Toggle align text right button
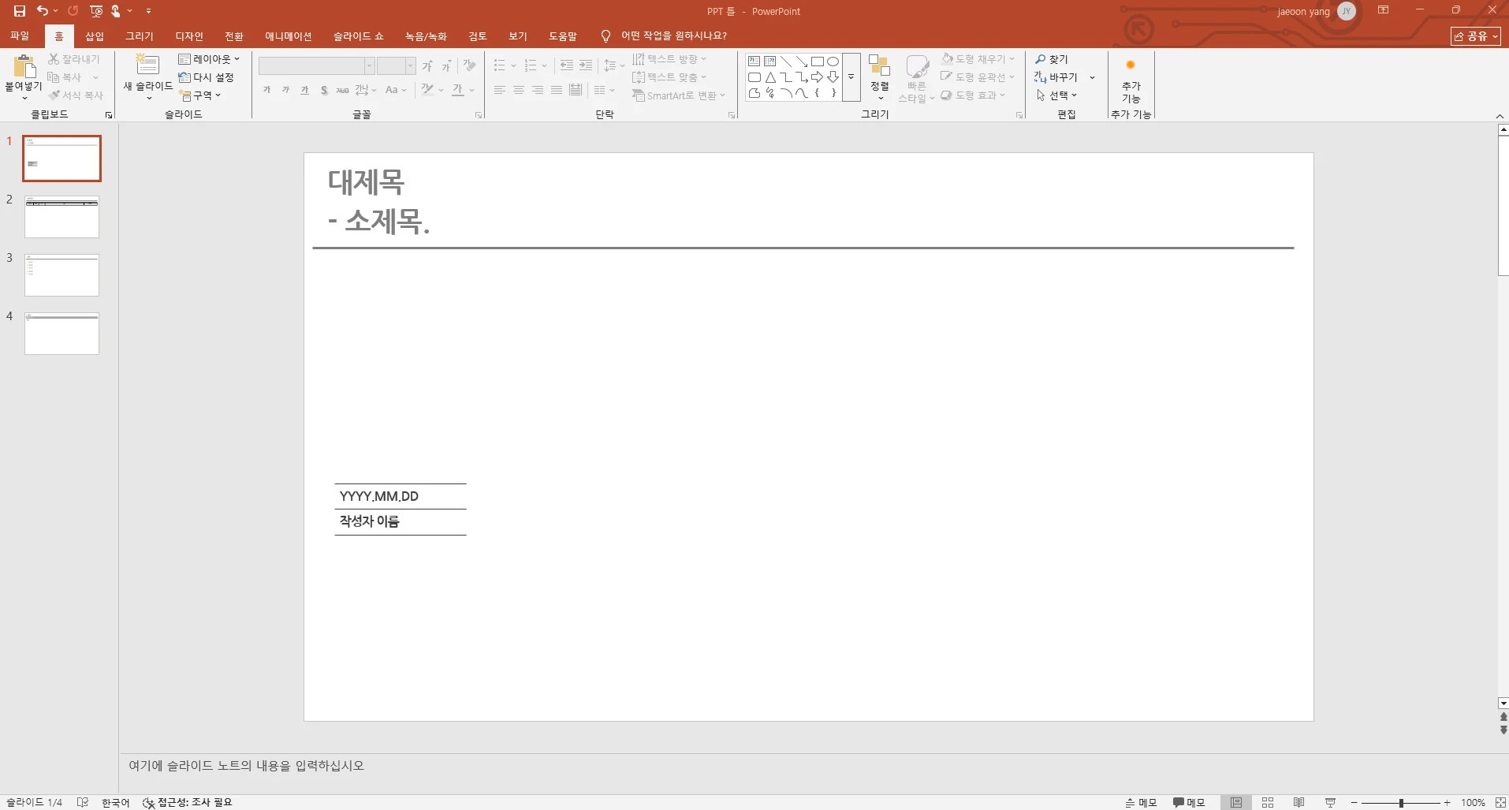The width and height of the screenshot is (1509, 810). coord(538,91)
